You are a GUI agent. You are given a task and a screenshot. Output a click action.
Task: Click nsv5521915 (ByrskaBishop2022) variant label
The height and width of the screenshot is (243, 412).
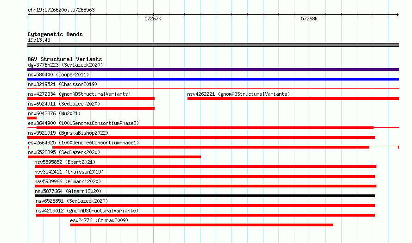(x=68, y=133)
